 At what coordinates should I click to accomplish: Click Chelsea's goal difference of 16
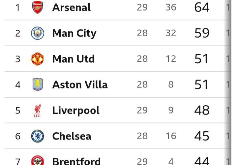171,136
